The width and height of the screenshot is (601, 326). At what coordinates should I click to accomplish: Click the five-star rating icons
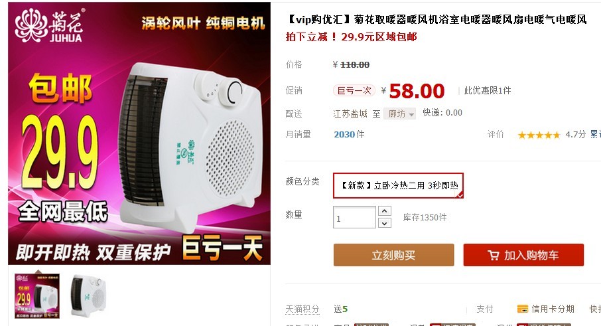coord(539,135)
